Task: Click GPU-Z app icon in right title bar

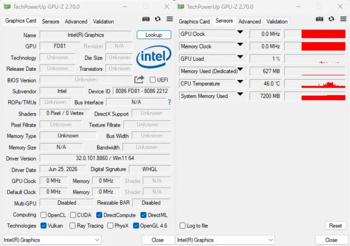Action: pos(181,7)
